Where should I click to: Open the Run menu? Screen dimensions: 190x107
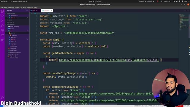(x=24, y=7)
